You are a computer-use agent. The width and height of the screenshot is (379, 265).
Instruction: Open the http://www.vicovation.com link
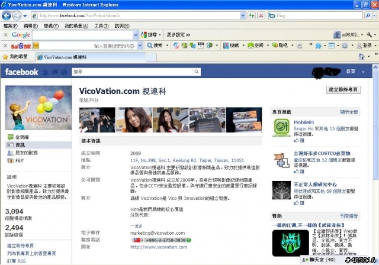(x=159, y=247)
